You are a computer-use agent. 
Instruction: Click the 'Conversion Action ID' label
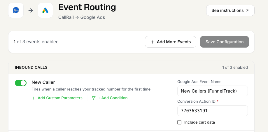click(196, 101)
